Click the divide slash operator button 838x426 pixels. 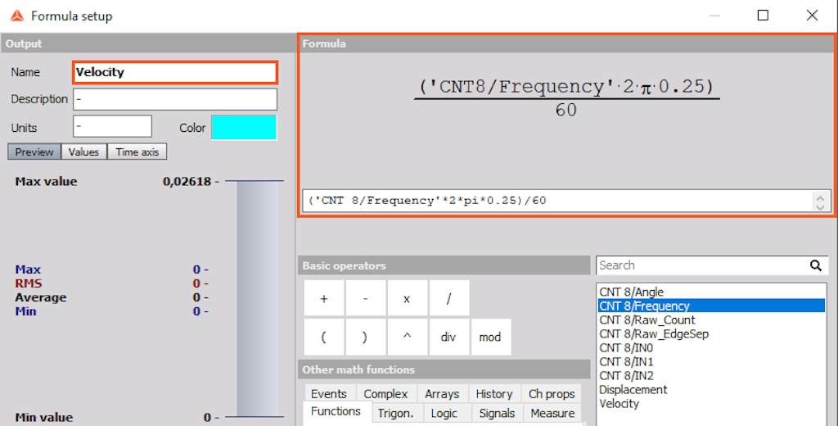(x=449, y=298)
